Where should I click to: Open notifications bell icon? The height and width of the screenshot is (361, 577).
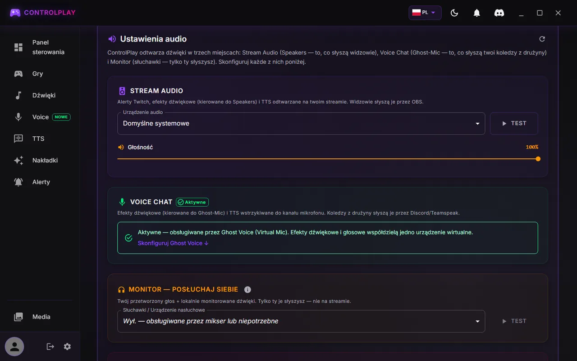tap(476, 13)
